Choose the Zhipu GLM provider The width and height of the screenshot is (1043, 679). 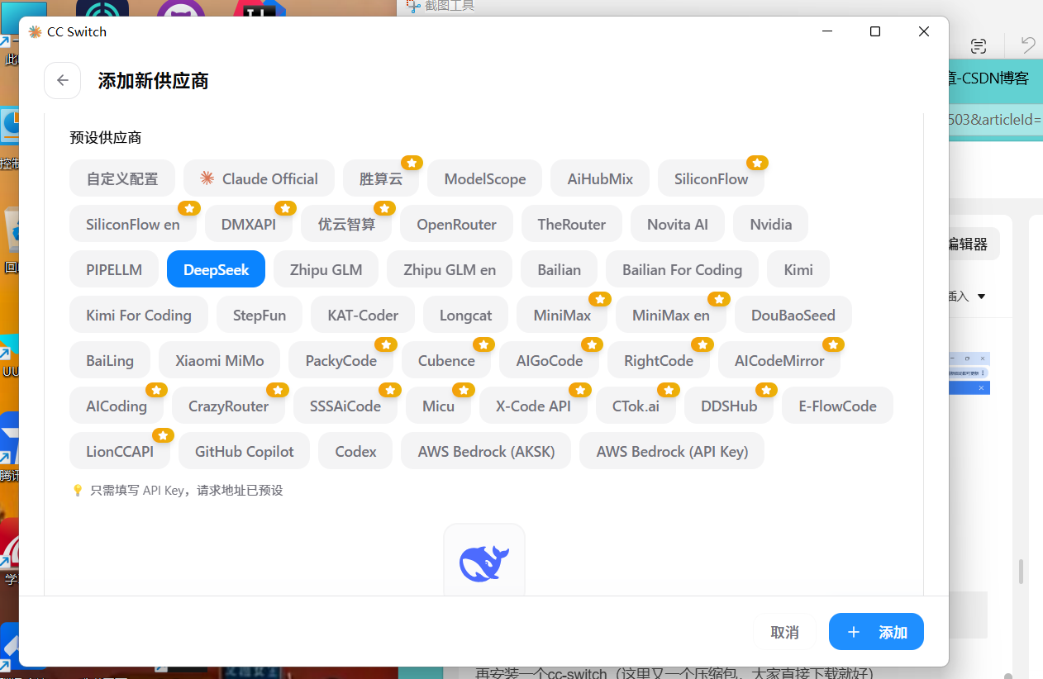(326, 269)
